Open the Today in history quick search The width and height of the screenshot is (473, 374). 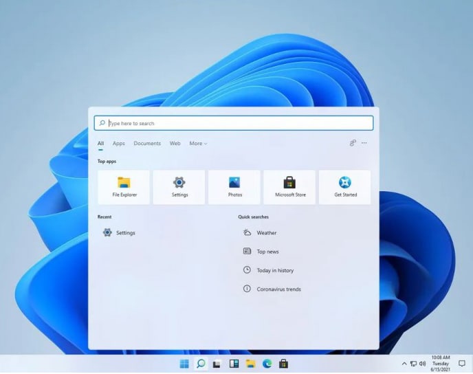click(x=268, y=270)
